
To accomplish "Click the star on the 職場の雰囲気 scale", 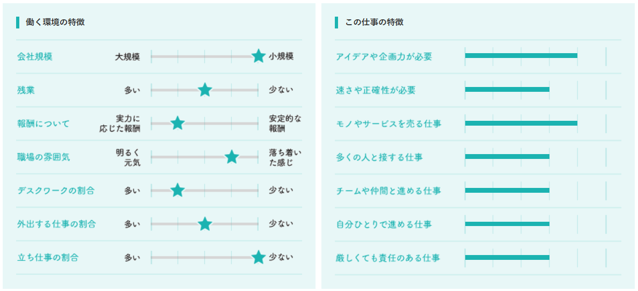I will point(232,157).
